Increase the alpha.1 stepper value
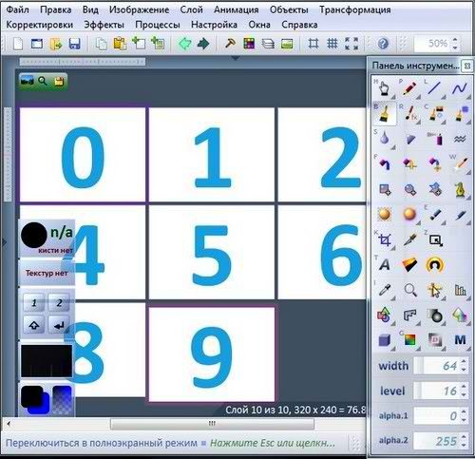Viewport: 475px width, 459px height. (464, 411)
